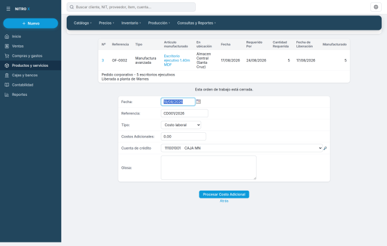387x246 pixels.
Task: Click the Artículo manufacturado column header
Action: point(176,45)
